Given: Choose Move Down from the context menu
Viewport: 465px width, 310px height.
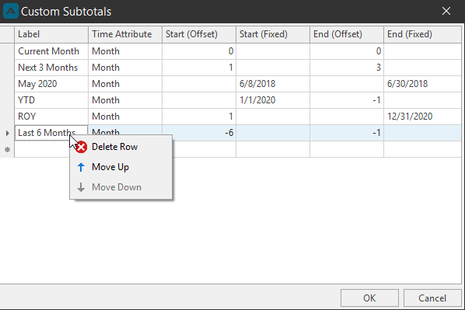Looking at the screenshot, I should pyautogui.click(x=121, y=187).
